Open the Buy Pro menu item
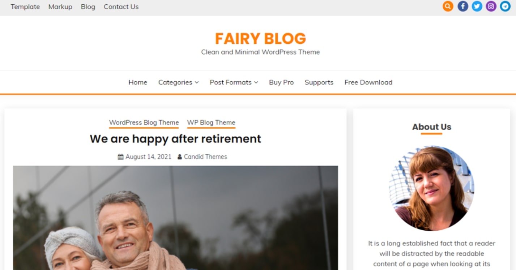This screenshot has height=270, width=516. 281,82
